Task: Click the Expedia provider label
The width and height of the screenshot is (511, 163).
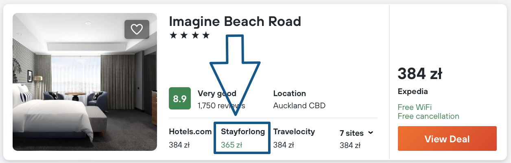Action: [413, 92]
